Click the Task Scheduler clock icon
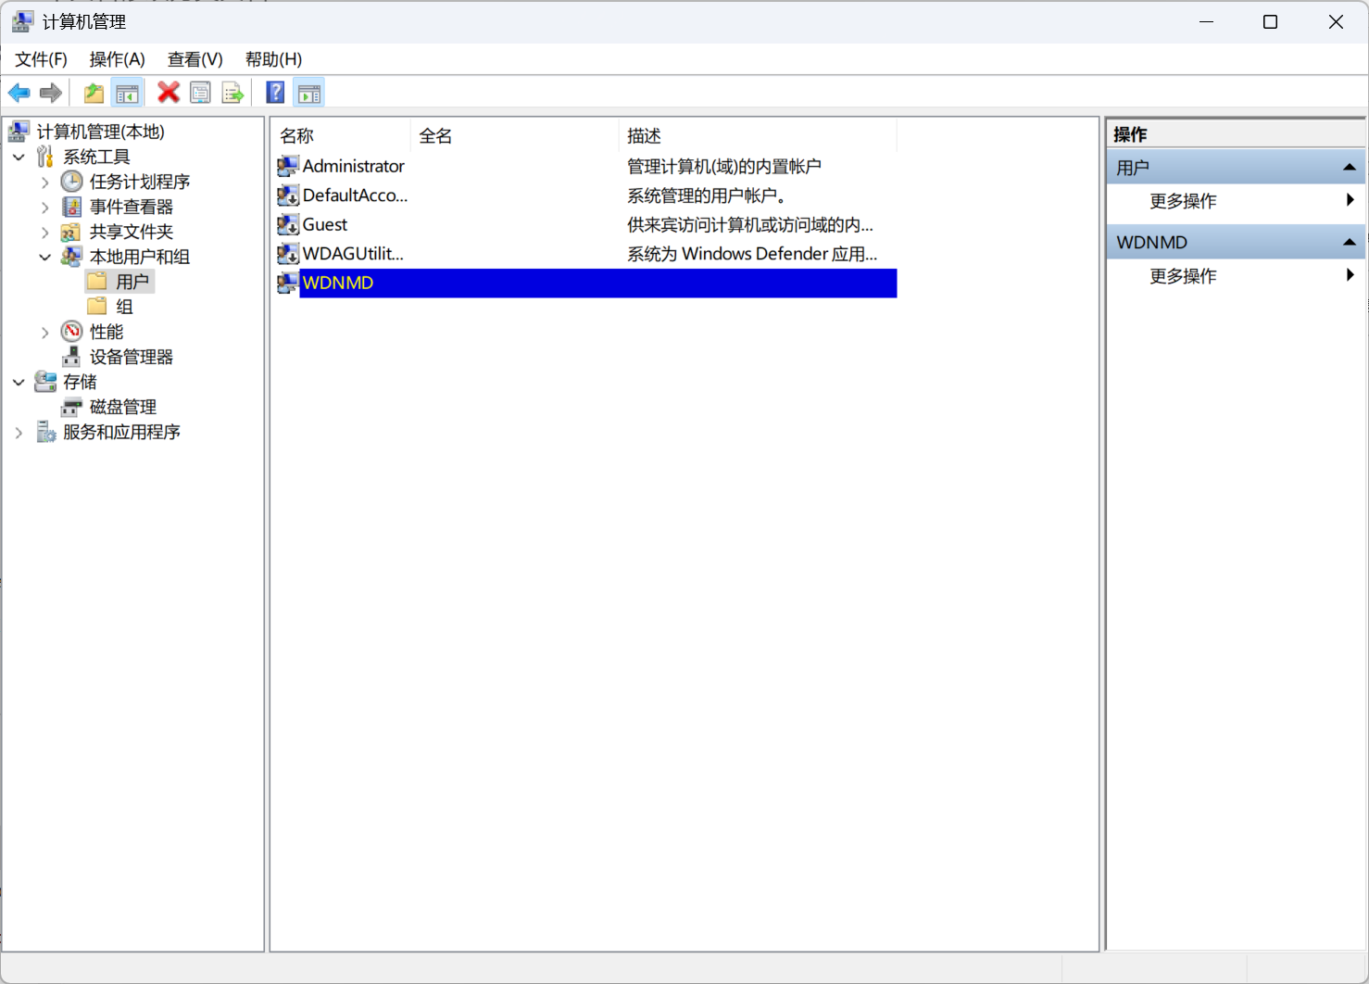1369x984 pixels. pyautogui.click(x=71, y=182)
